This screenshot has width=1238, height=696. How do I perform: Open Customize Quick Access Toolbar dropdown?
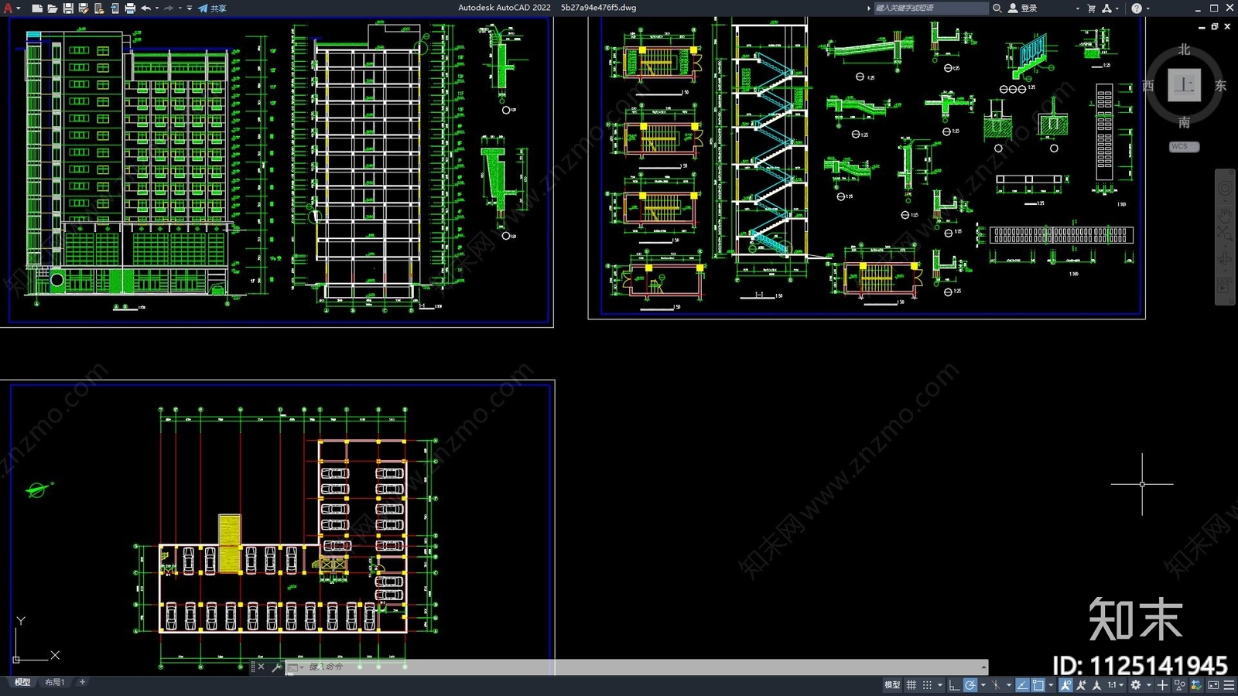190,8
